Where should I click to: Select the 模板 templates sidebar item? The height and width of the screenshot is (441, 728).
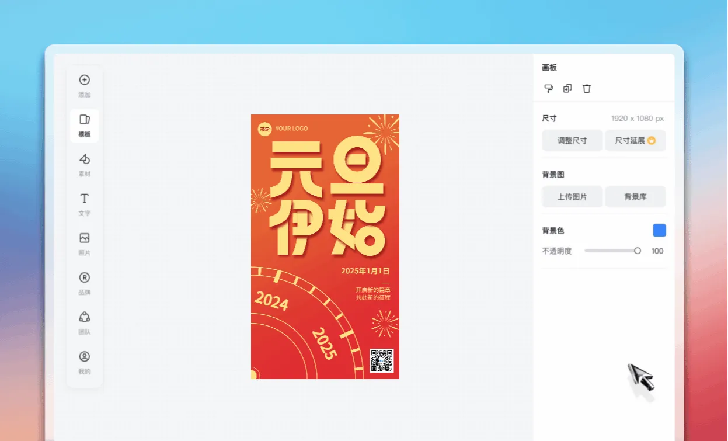tap(85, 126)
